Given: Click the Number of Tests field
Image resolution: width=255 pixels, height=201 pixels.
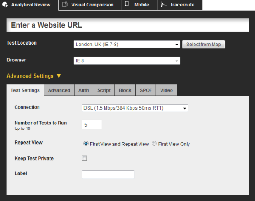Looking at the screenshot, I should [92, 125].
